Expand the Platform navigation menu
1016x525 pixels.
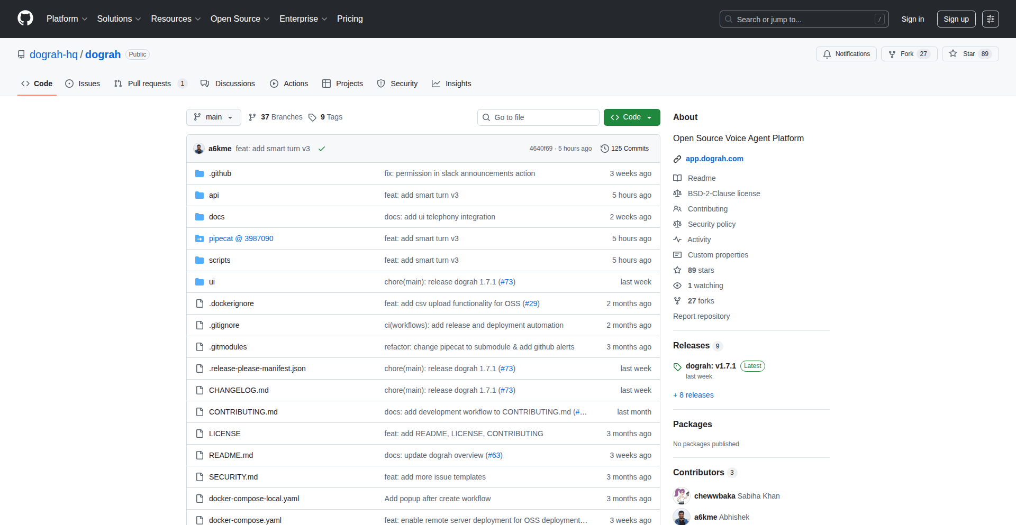click(67, 19)
